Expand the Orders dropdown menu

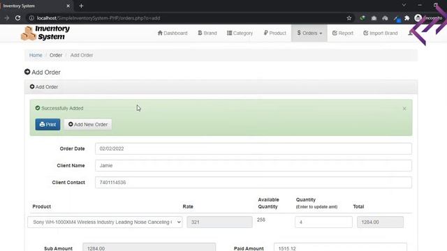point(309,33)
